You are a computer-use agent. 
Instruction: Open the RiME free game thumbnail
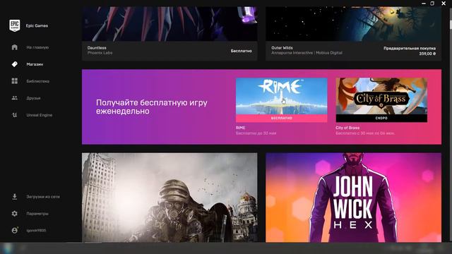click(x=281, y=96)
